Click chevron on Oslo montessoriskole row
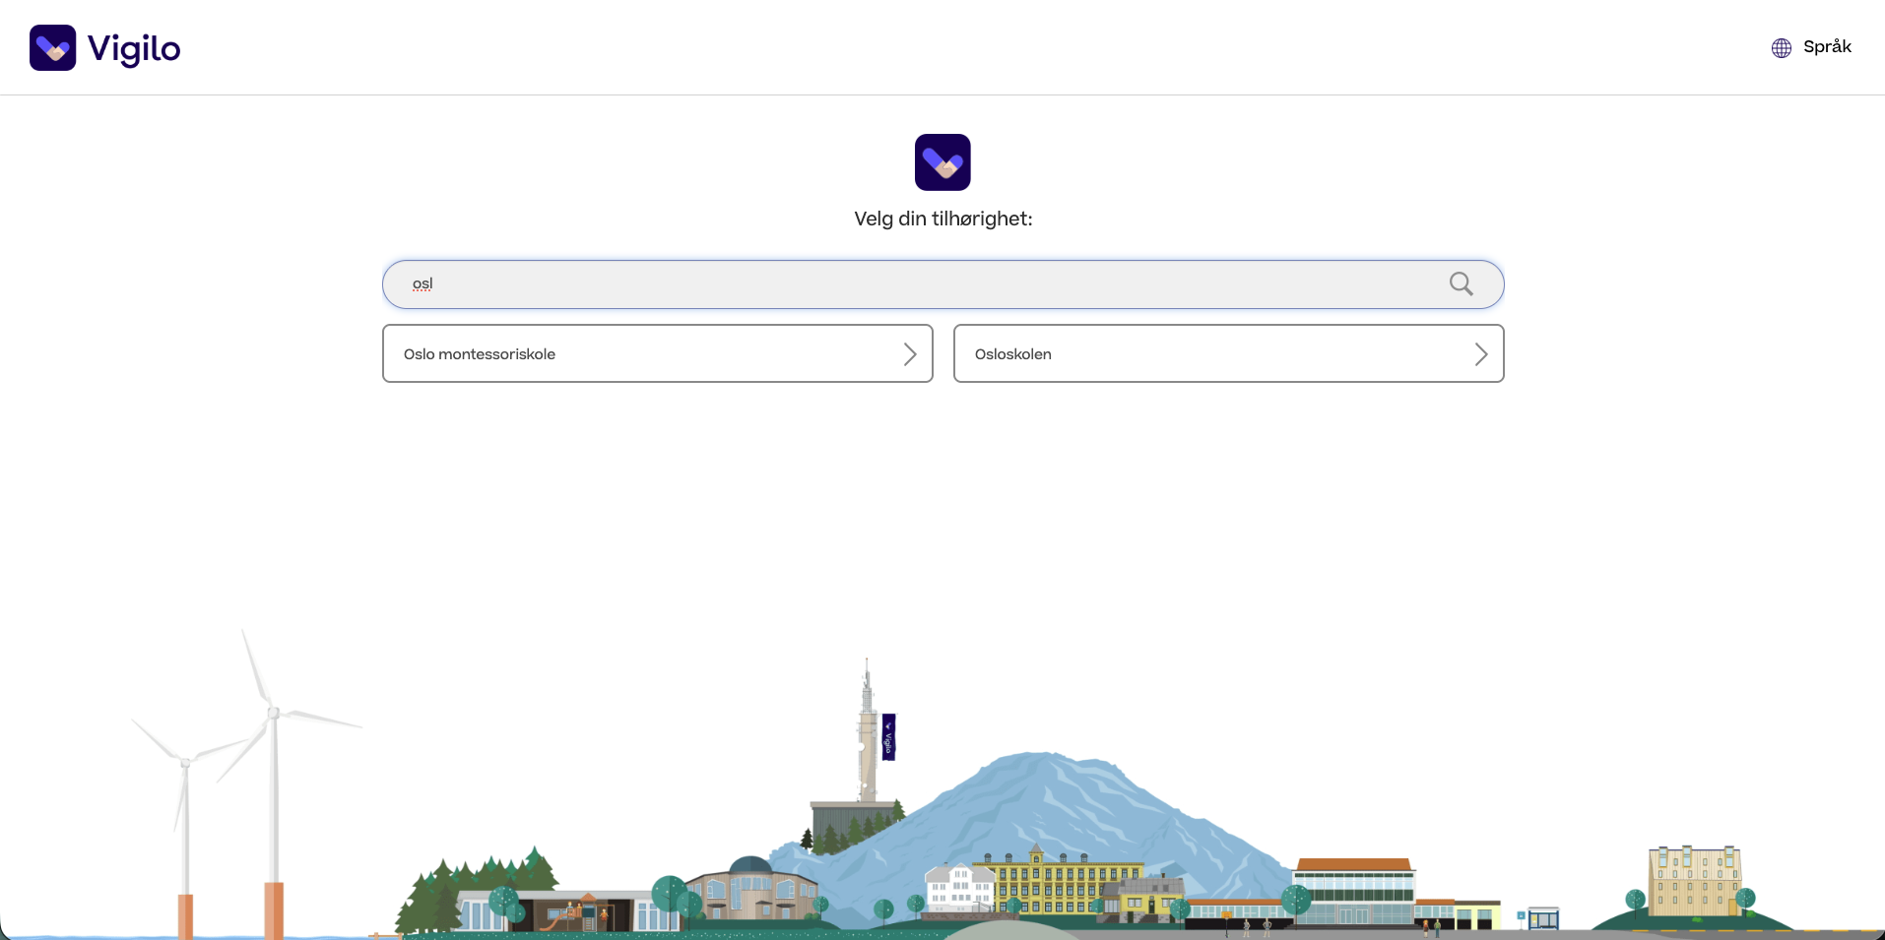1885x940 pixels. [x=910, y=354]
